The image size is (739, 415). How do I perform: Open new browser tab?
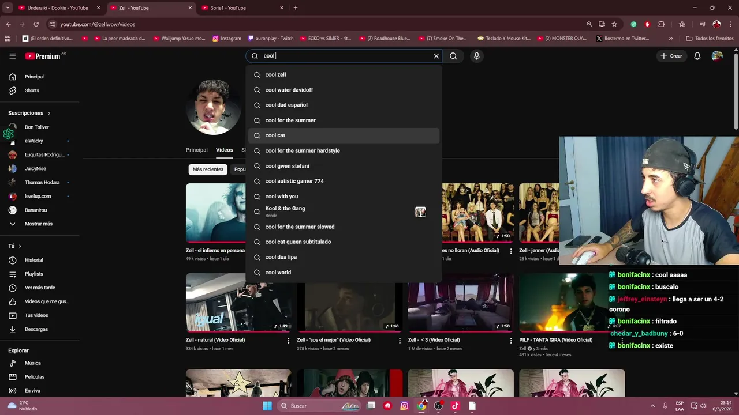pyautogui.click(x=296, y=8)
